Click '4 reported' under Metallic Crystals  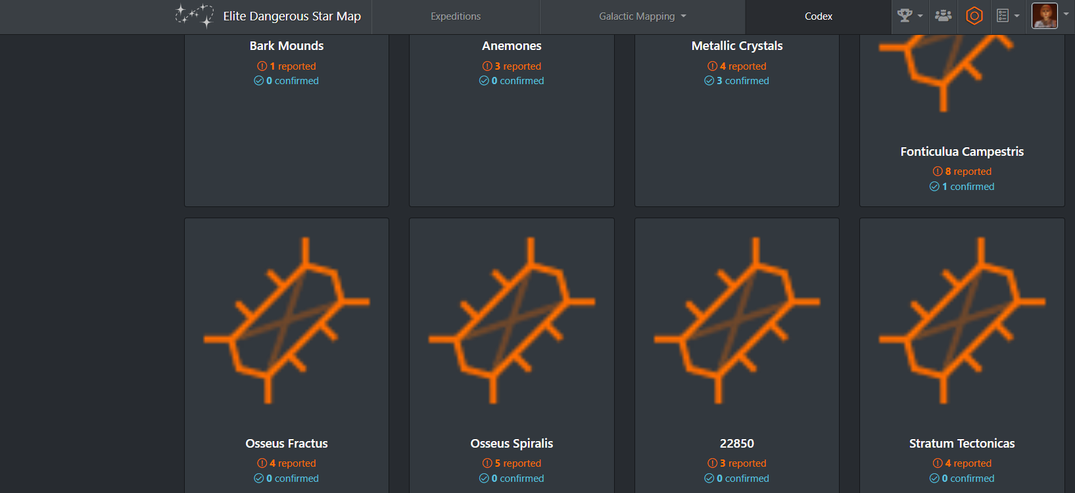point(737,66)
